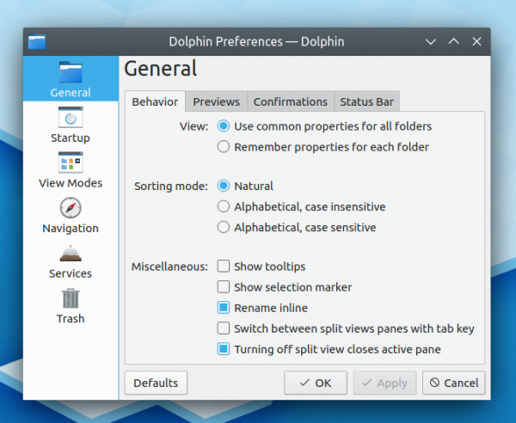Image resolution: width=516 pixels, height=423 pixels.
Task: Choose Alphabetical, case insensitive sorting
Action: point(224,207)
